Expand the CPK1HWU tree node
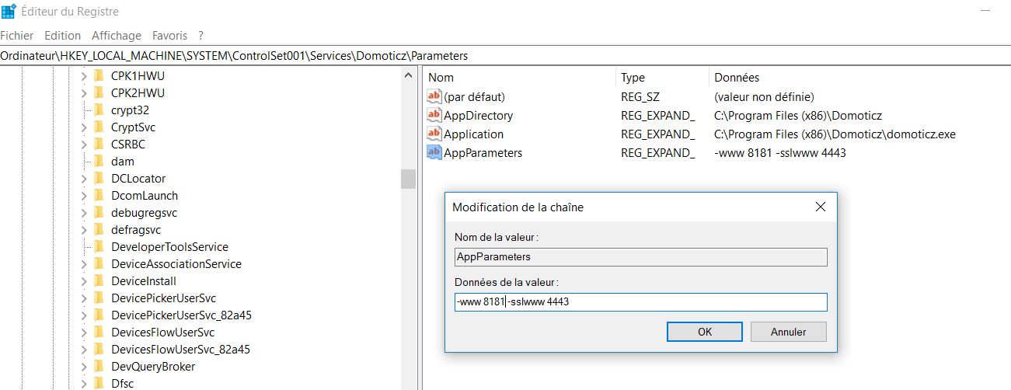The width and height of the screenshot is (1011, 390). pos(84,76)
